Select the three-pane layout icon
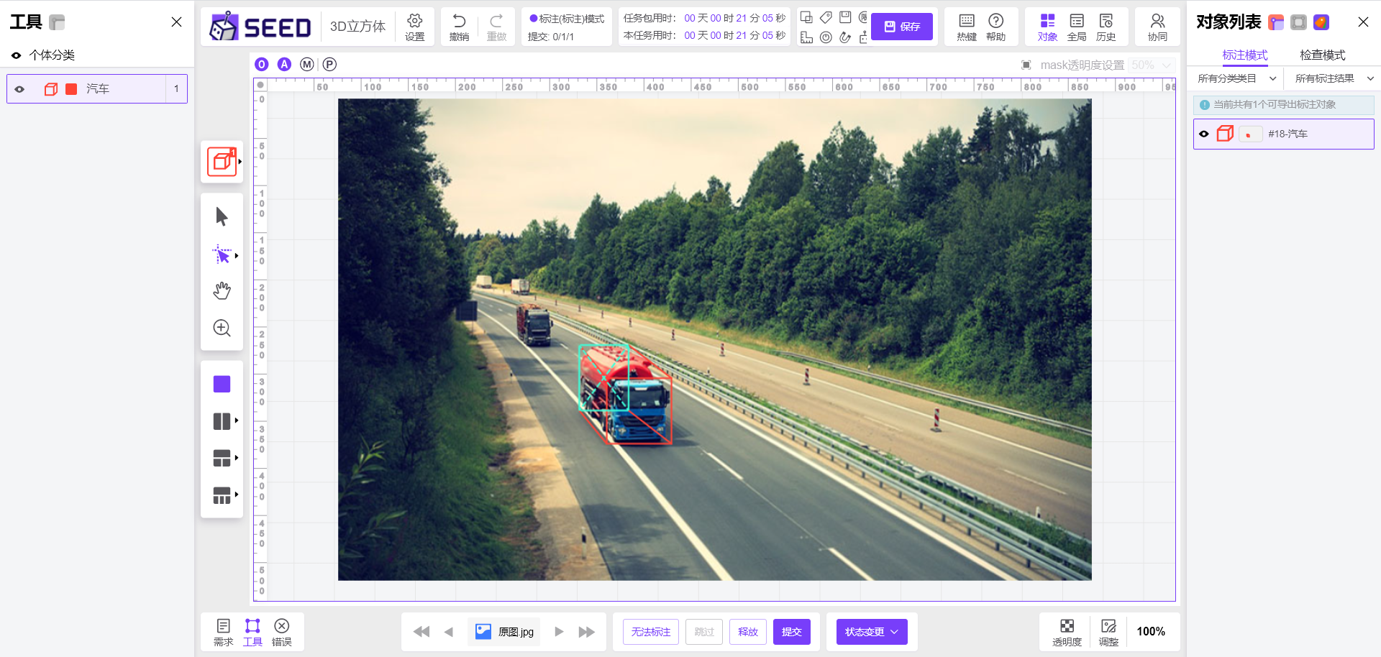Image resolution: width=1381 pixels, height=657 pixels. pos(222,458)
